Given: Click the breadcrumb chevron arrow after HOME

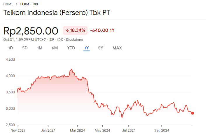Looking at the screenshot, I should (x=17, y=4).
